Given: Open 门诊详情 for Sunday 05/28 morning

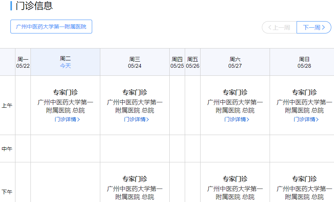Looking at the screenshot, I should pyautogui.click(x=306, y=119).
